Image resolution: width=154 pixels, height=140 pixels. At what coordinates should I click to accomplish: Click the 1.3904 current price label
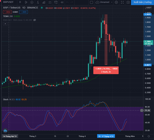click(x=148, y=43)
